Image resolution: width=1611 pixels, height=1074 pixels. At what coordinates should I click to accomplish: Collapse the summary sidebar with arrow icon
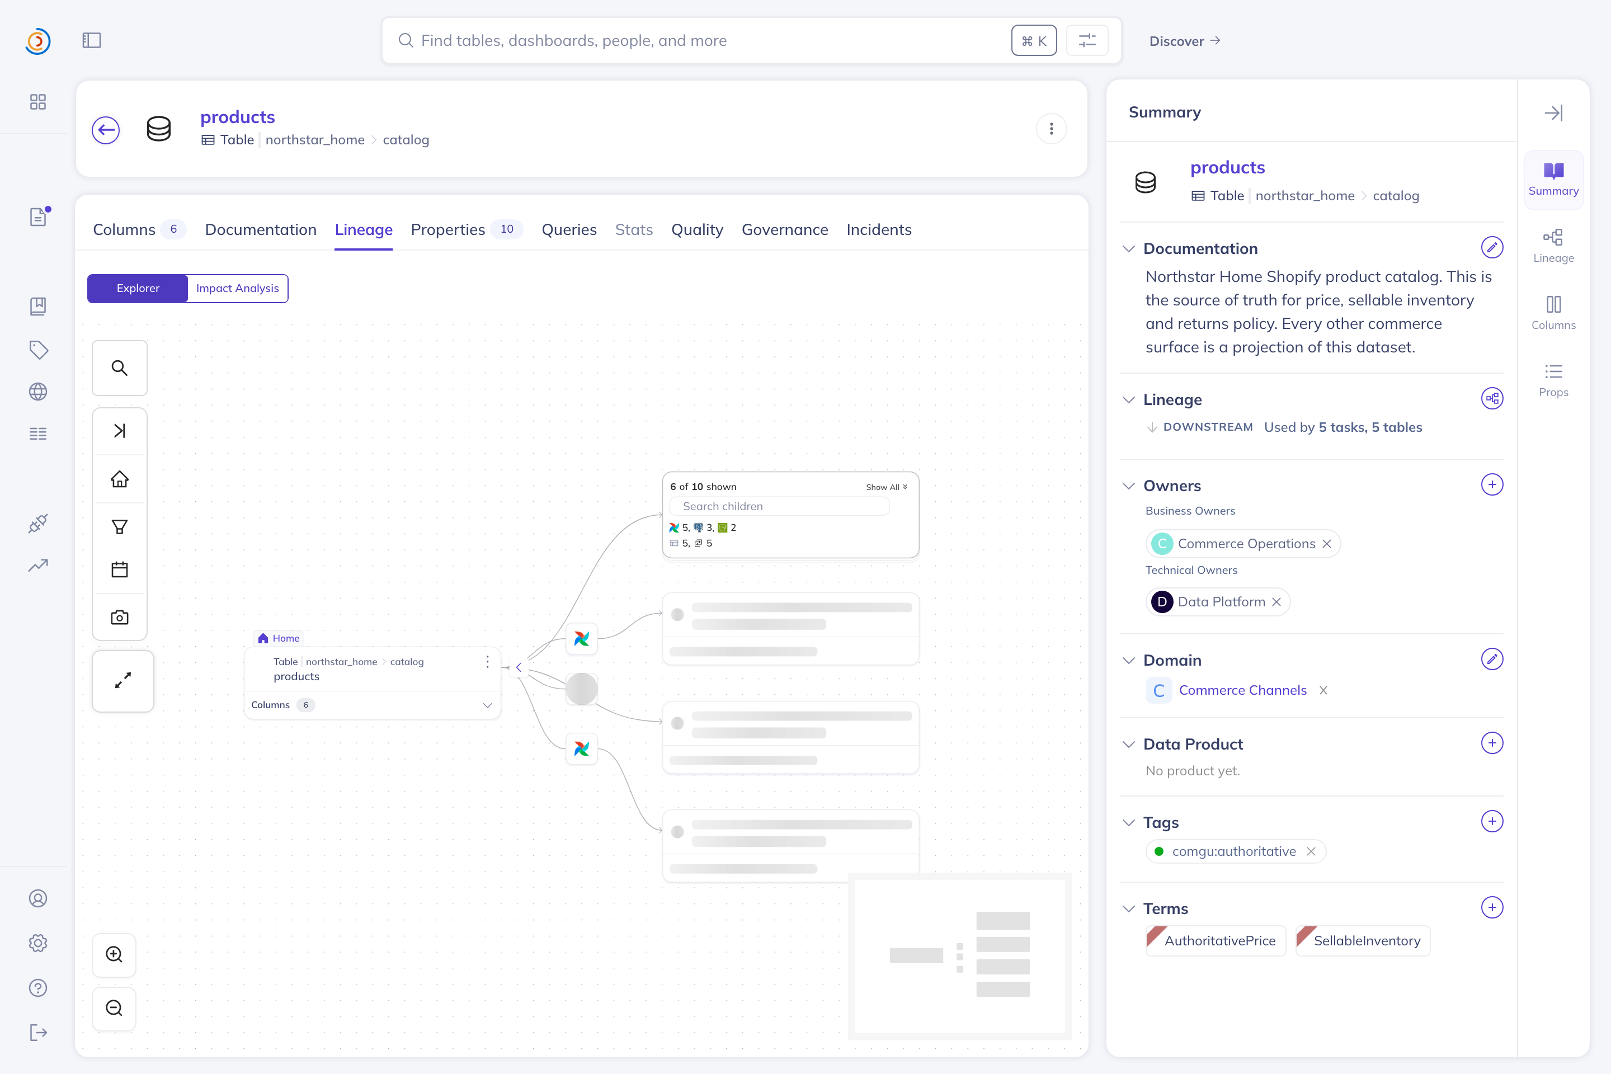click(x=1553, y=112)
